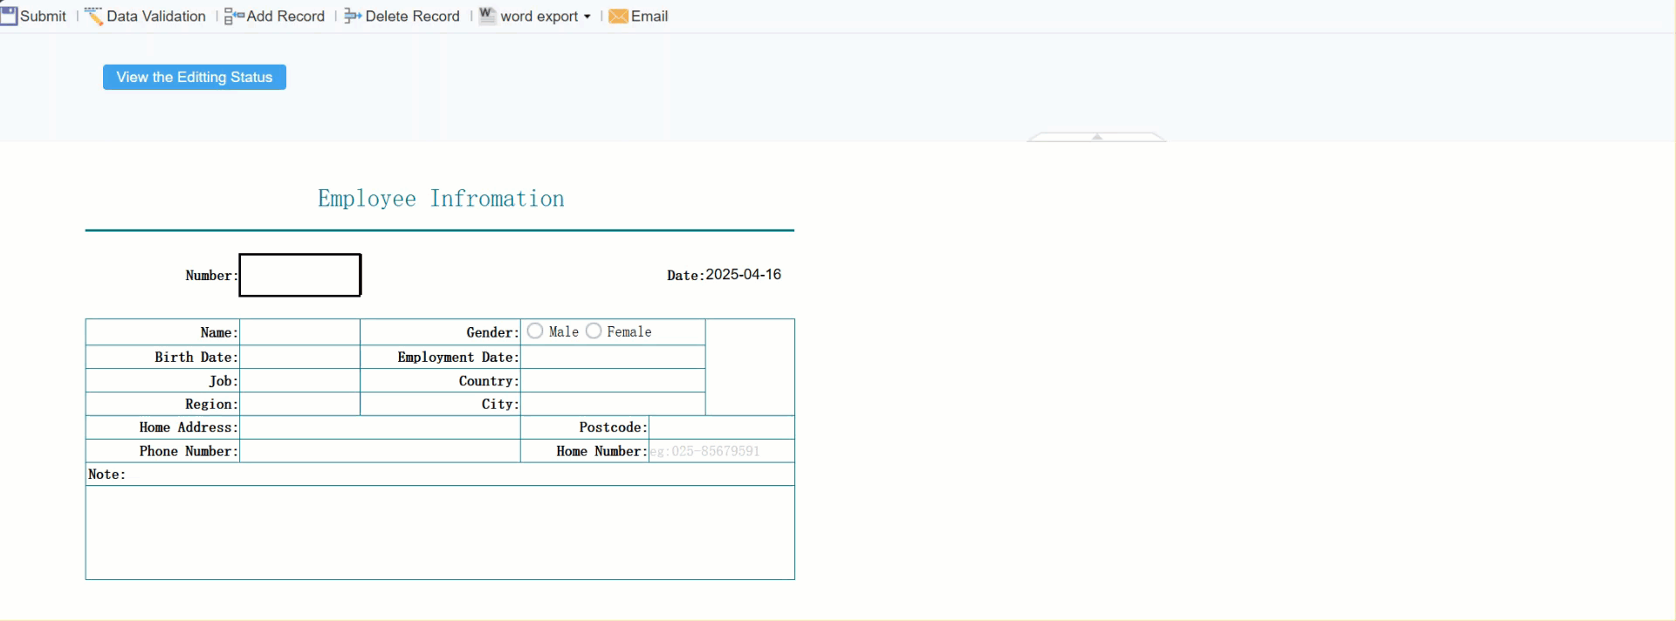The width and height of the screenshot is (1676, 621).
Task: Click the date value 2025-04-16
Action: pos(743,275)
